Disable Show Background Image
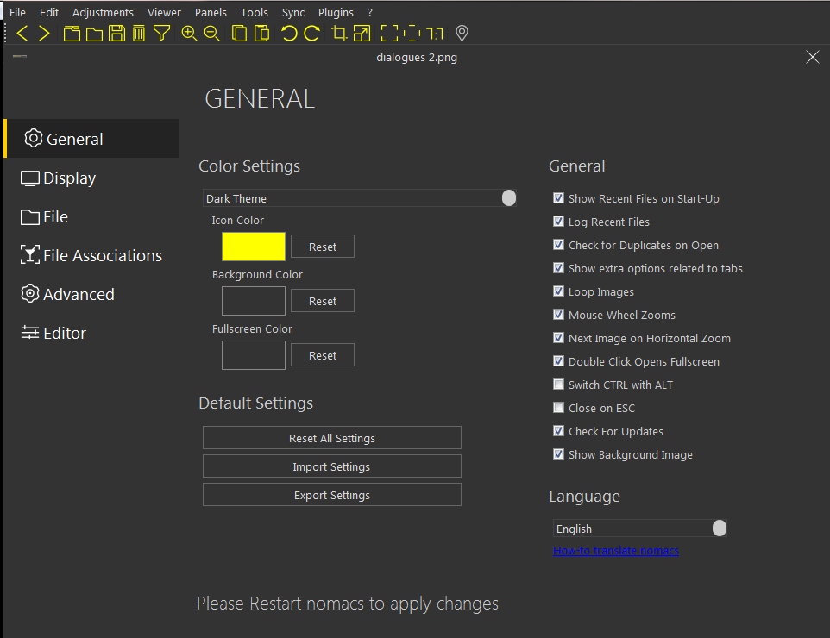This screenshot has width=830, height=638. pos(558,453)
